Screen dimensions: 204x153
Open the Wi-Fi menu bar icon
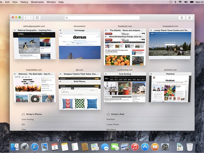tap(180, 2)
